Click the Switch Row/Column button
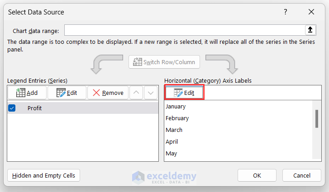Screen dimensions: 329x192 pyautogui.click(x=164, y=62)
